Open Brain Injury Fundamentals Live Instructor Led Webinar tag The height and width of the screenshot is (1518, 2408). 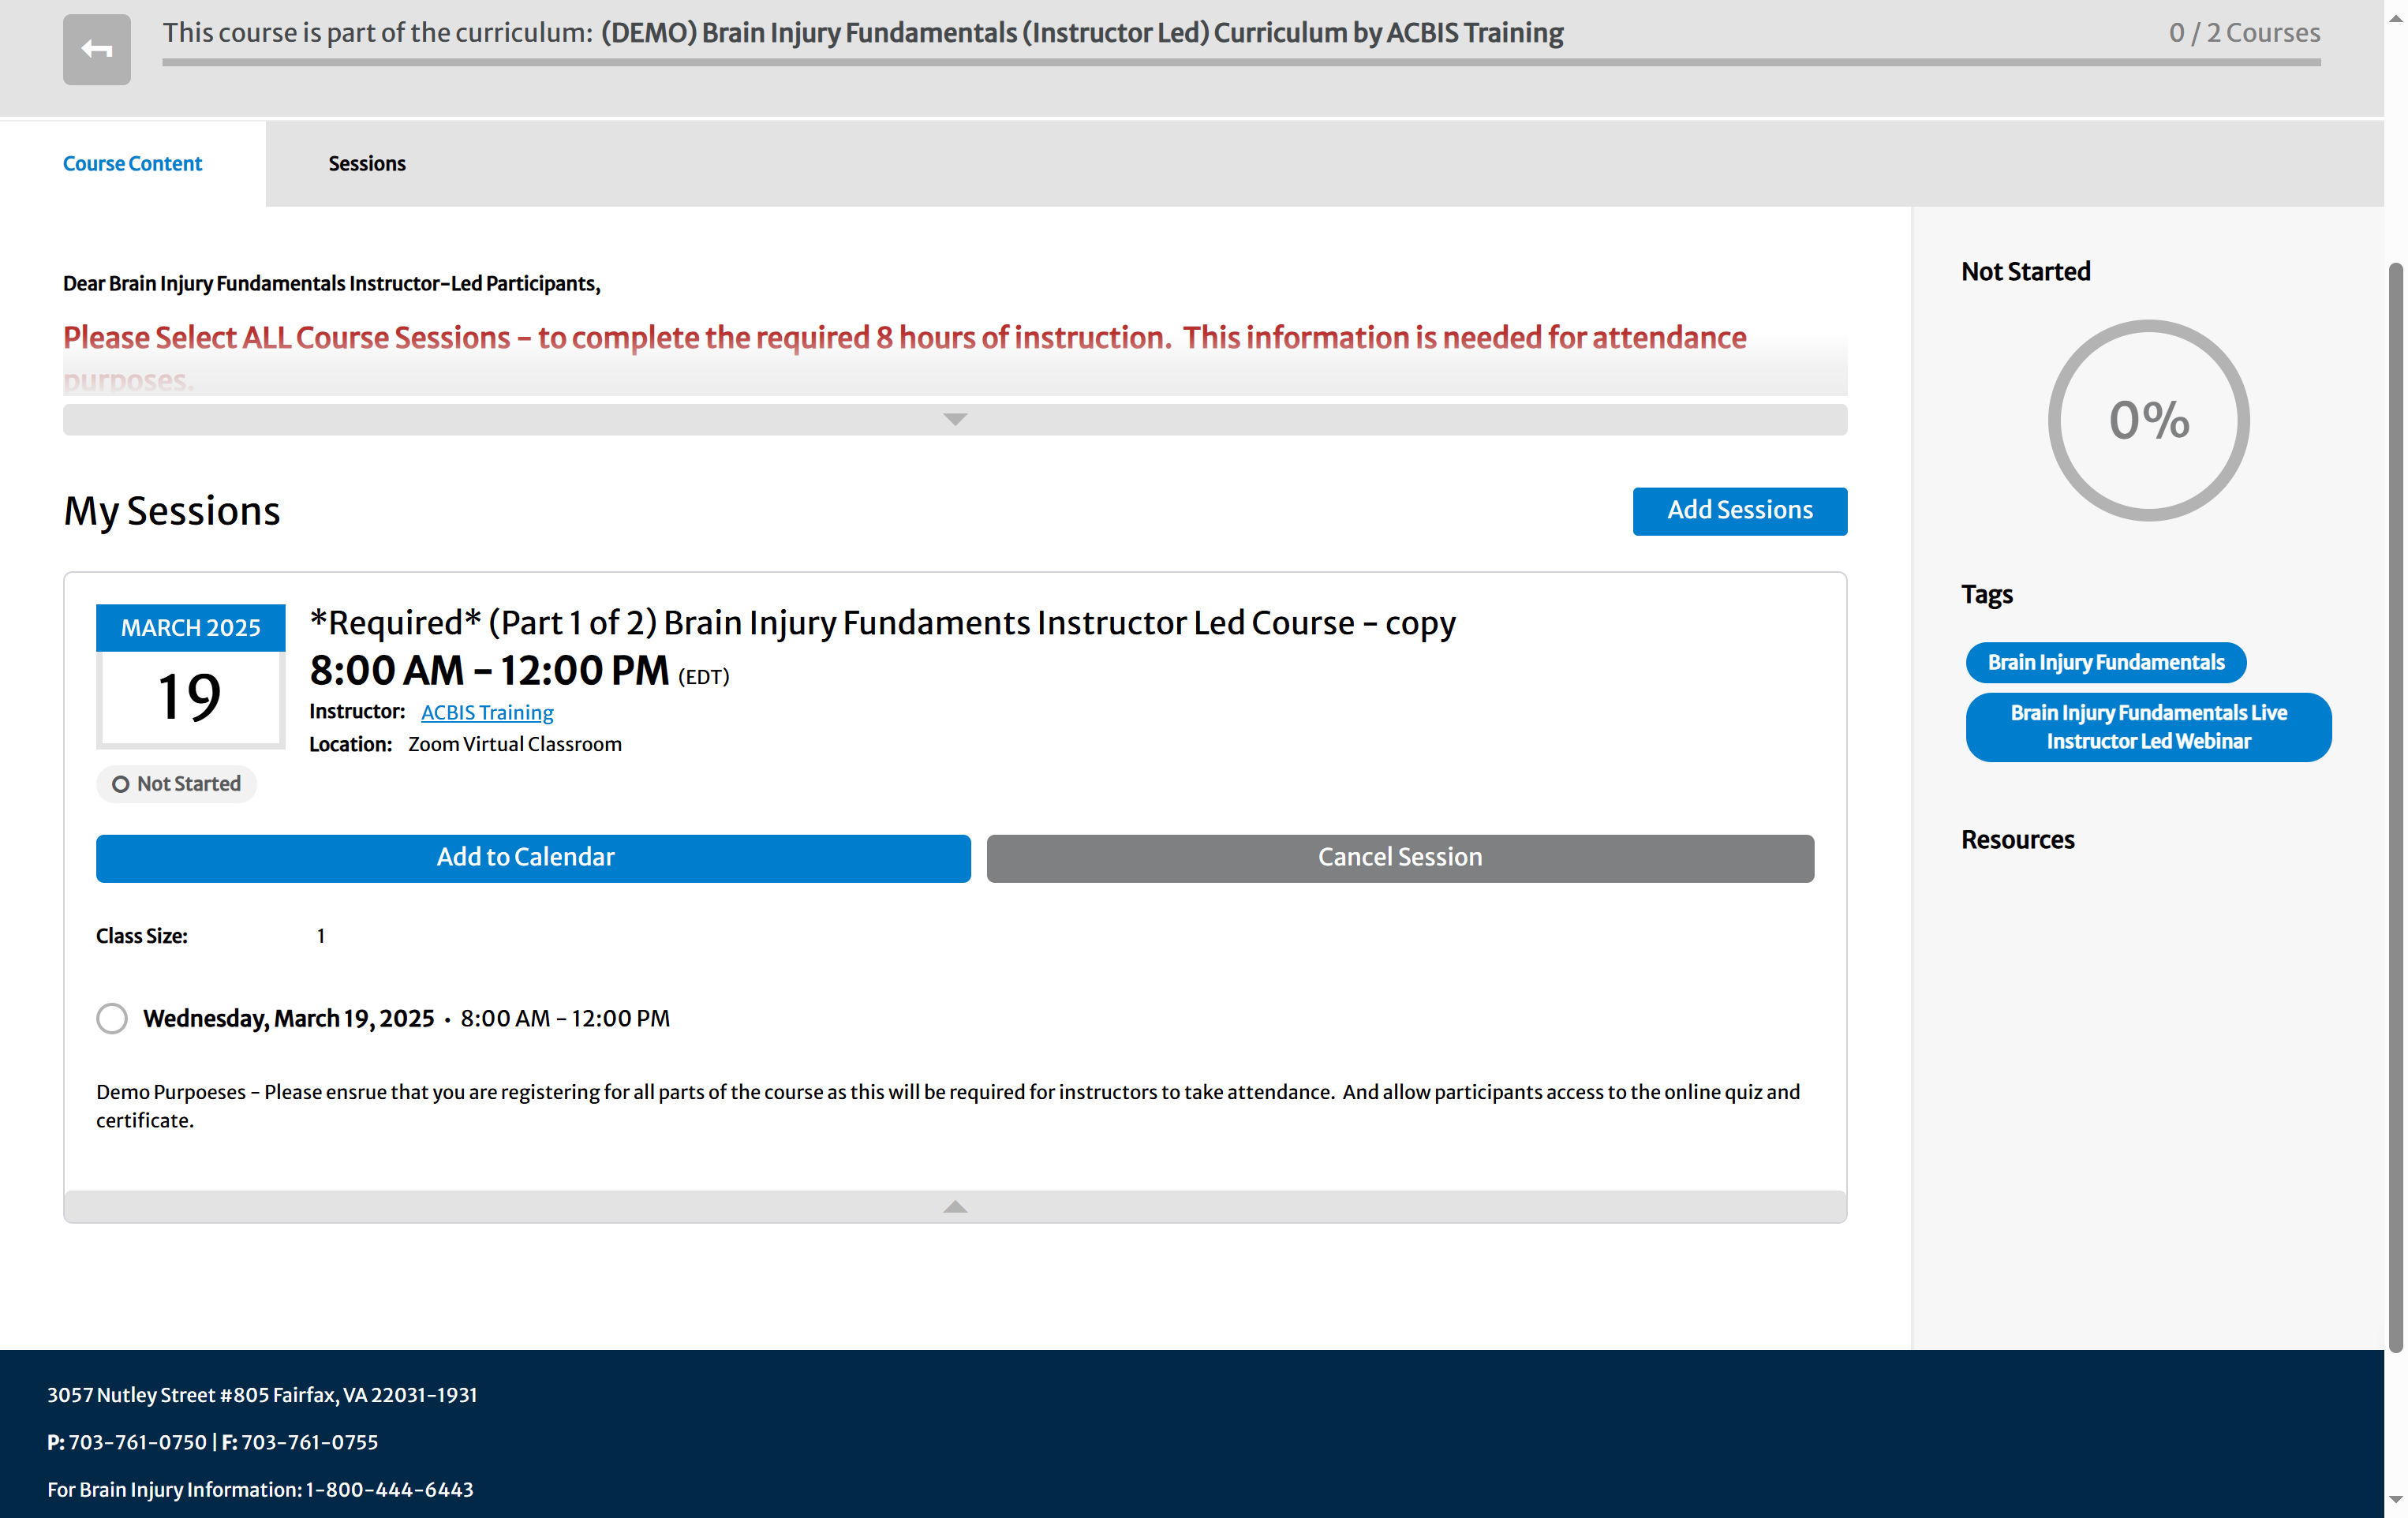tap(2148, 727)
